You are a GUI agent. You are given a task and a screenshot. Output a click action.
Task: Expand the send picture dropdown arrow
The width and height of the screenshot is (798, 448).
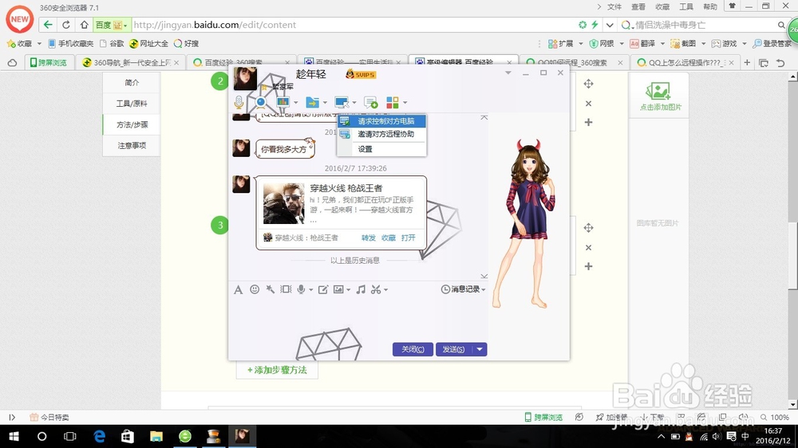coord(349,290)
